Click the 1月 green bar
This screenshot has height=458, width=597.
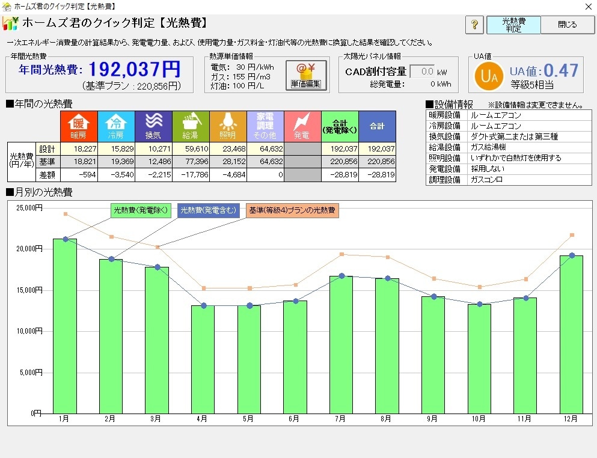click(x=65, y=326)
